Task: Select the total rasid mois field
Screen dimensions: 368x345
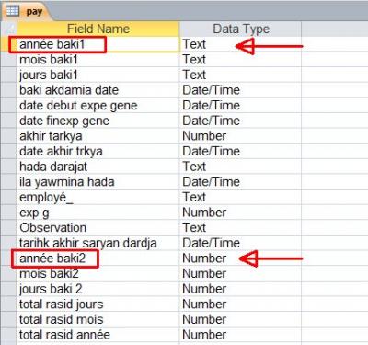Action: 98,319
